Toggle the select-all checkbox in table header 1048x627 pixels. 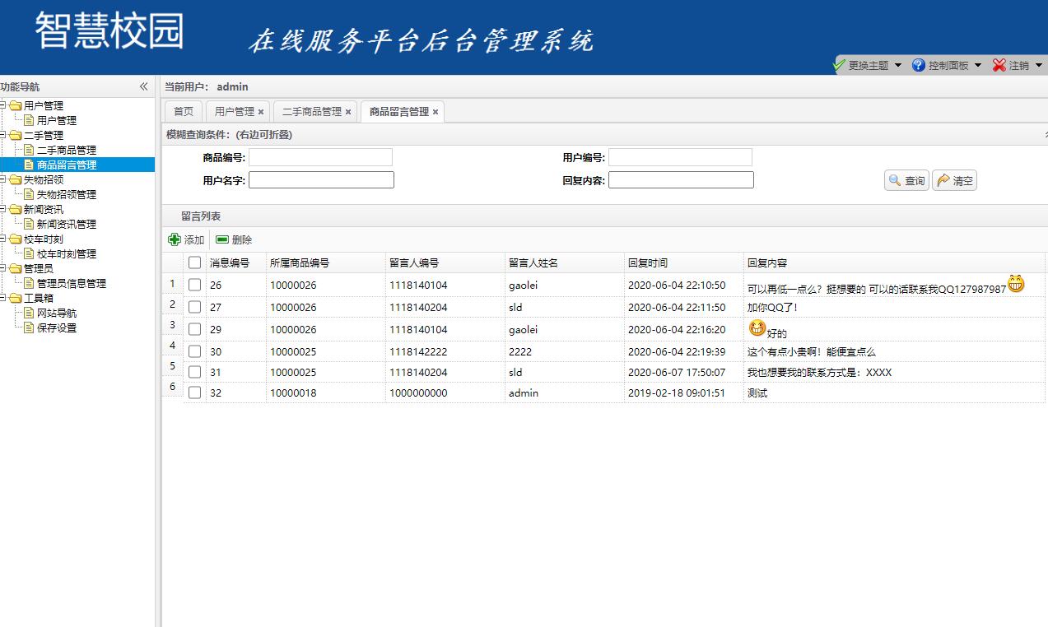point(194,262)
